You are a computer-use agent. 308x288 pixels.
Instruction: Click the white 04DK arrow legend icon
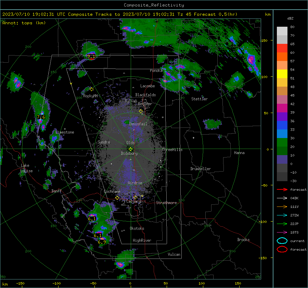click(282, 198)
